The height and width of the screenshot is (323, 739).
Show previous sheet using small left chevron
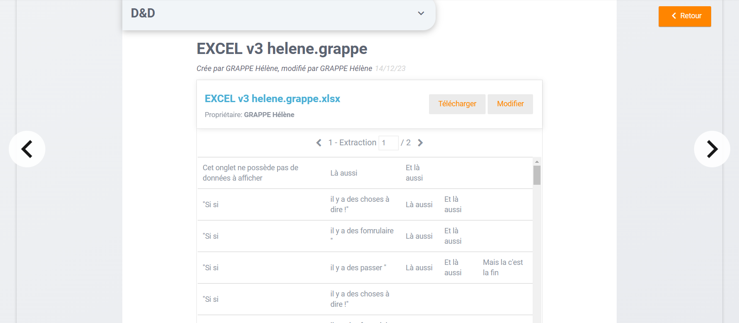[x=319, y=143]
